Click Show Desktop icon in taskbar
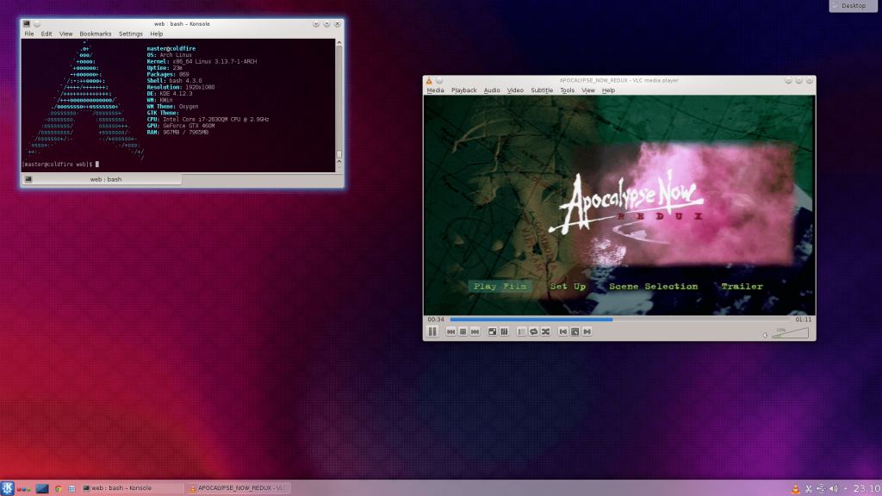Screen dimensions: 882x496 pyautogui.click(x=42, y=489)
